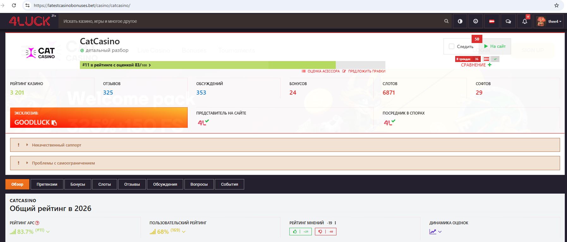Screen dimensions: 567x242
Task: Click the thumbs down opinion button
Action: click(325, 232)
